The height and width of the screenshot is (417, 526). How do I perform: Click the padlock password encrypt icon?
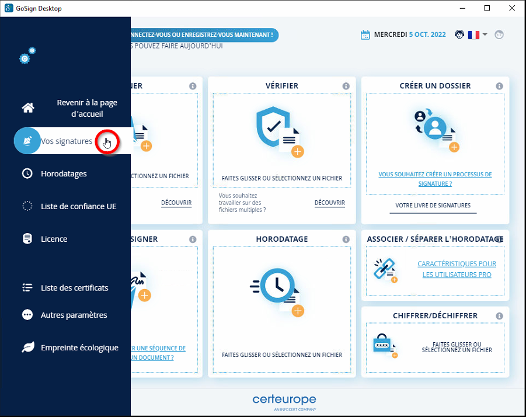point(385,346)
